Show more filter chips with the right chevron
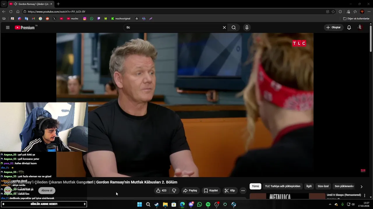 point(362,187)
